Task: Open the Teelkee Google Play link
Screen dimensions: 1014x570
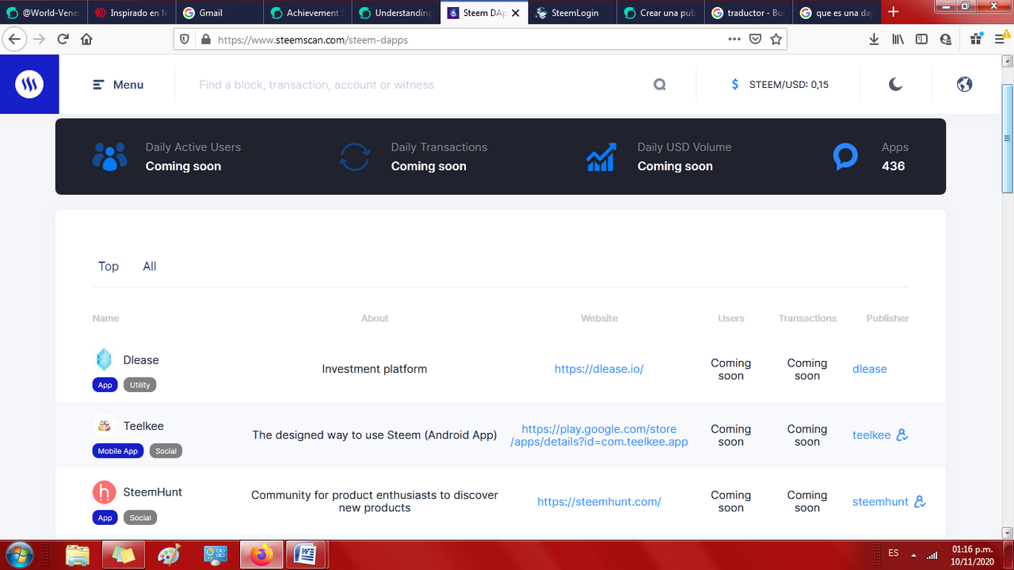Action: [599, 435]
